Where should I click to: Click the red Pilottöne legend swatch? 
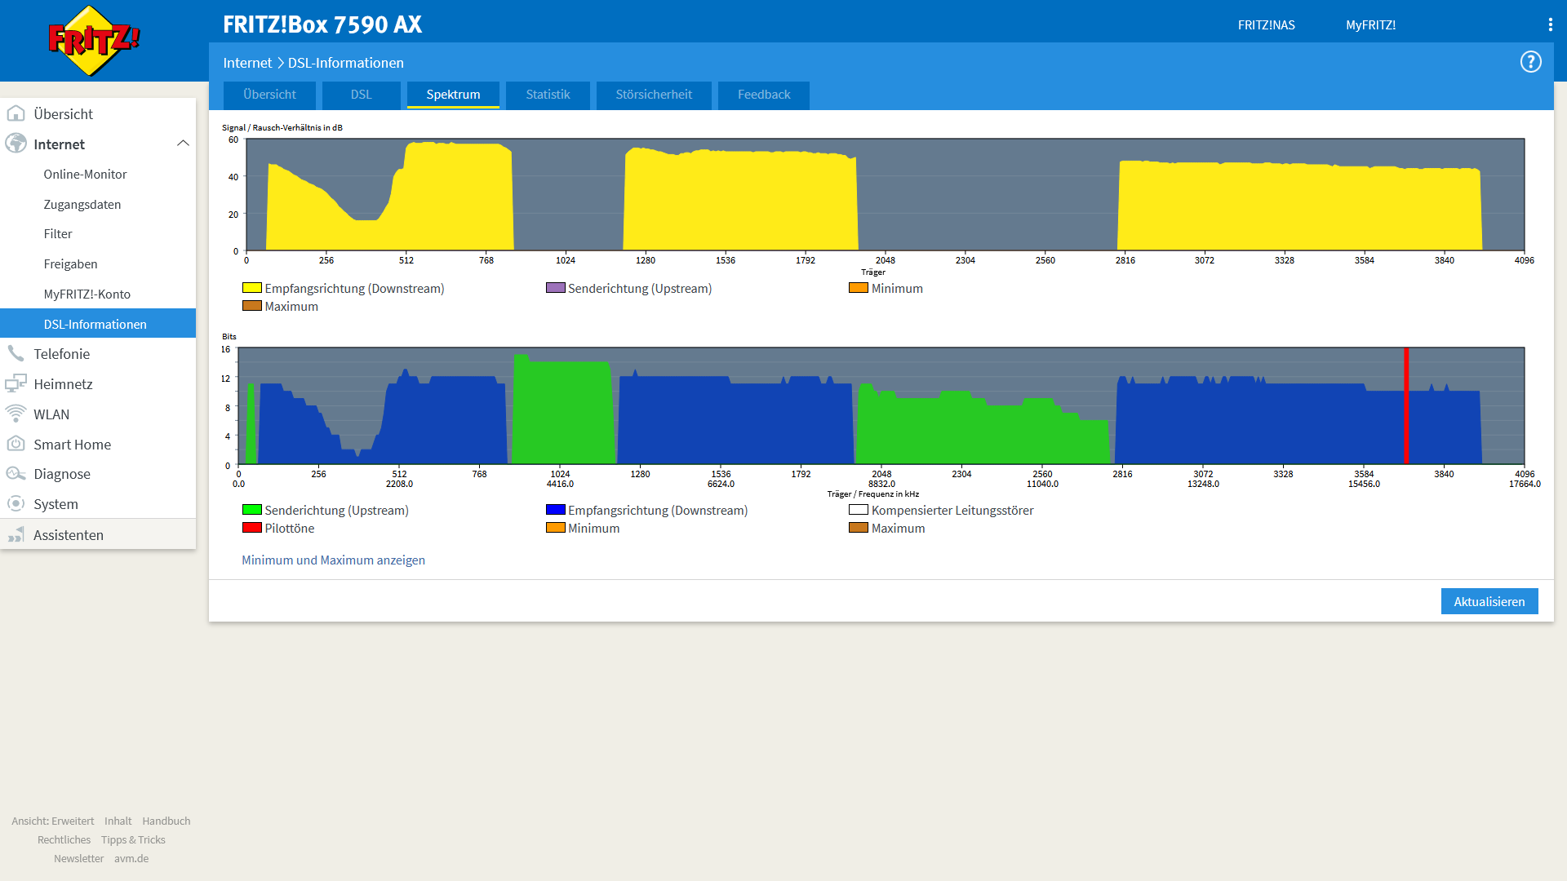pos(251,528)
